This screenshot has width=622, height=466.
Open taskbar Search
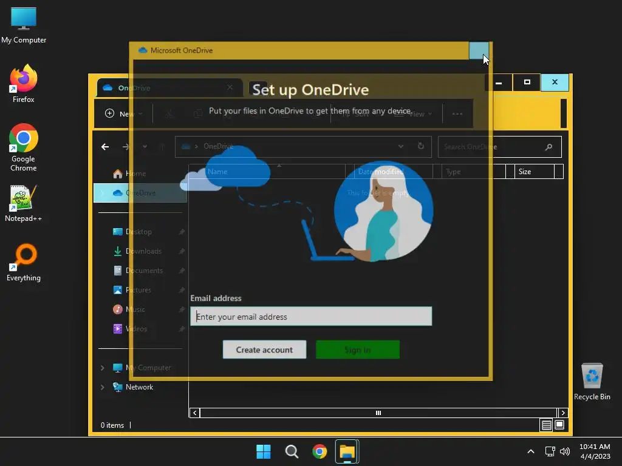[x=292, y=451]
